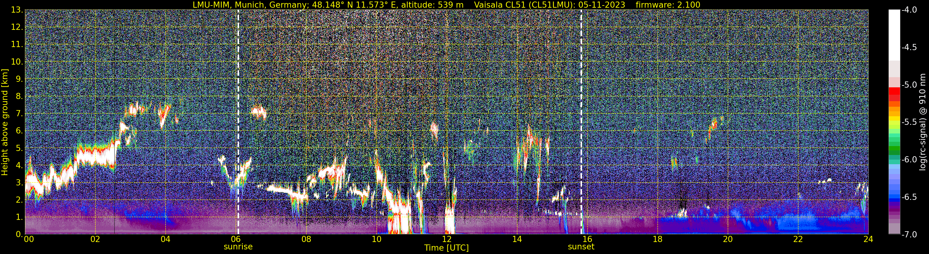Click the 'Time [UTC]' axis label

coord(446,248)
